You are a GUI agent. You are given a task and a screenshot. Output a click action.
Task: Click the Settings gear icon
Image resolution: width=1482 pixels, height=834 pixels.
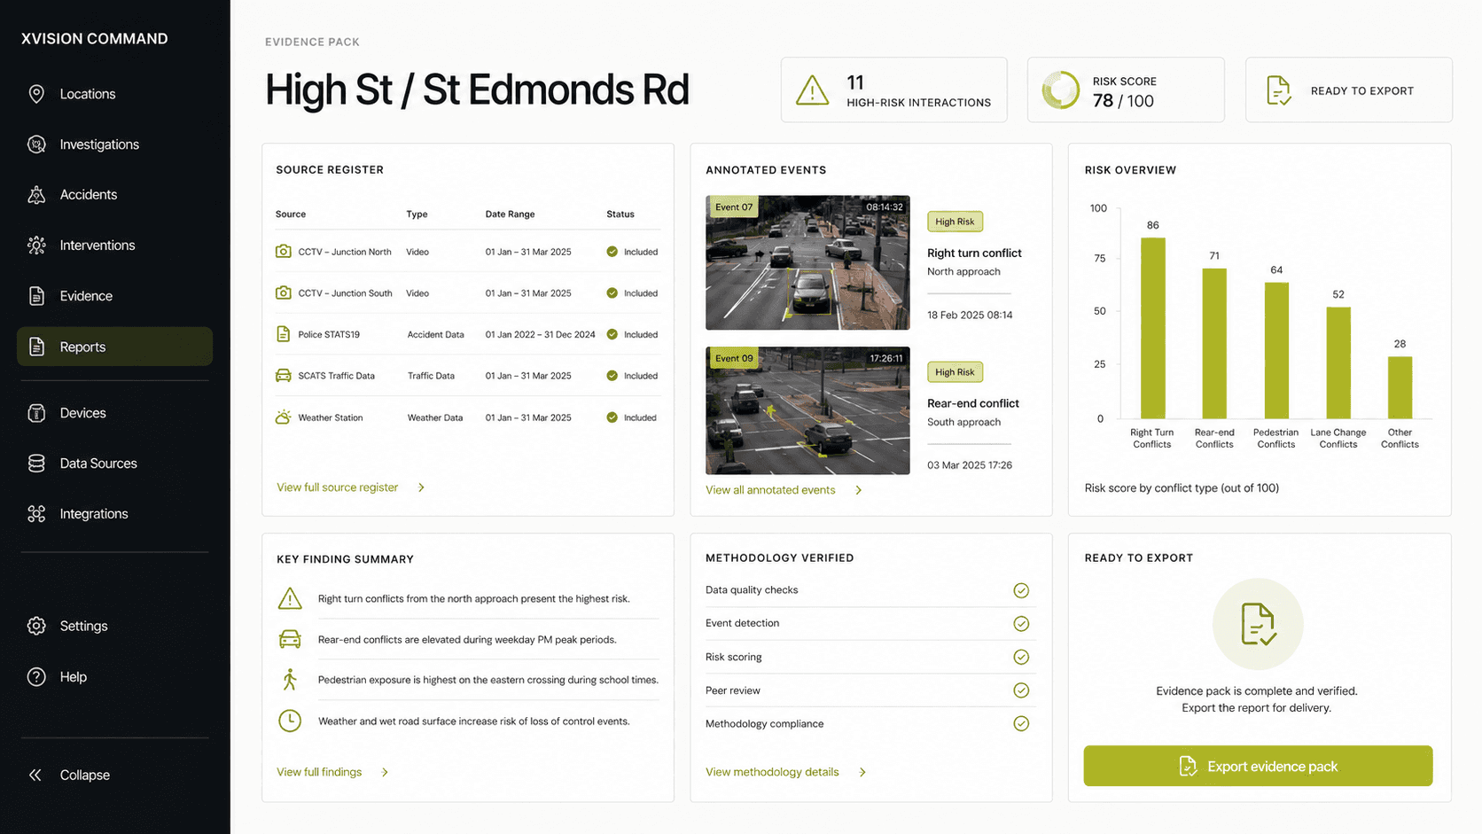click(x=36, y=626)
